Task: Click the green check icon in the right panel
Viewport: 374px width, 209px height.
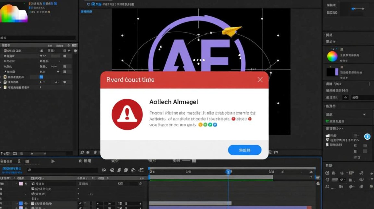Action: [327, 121]
